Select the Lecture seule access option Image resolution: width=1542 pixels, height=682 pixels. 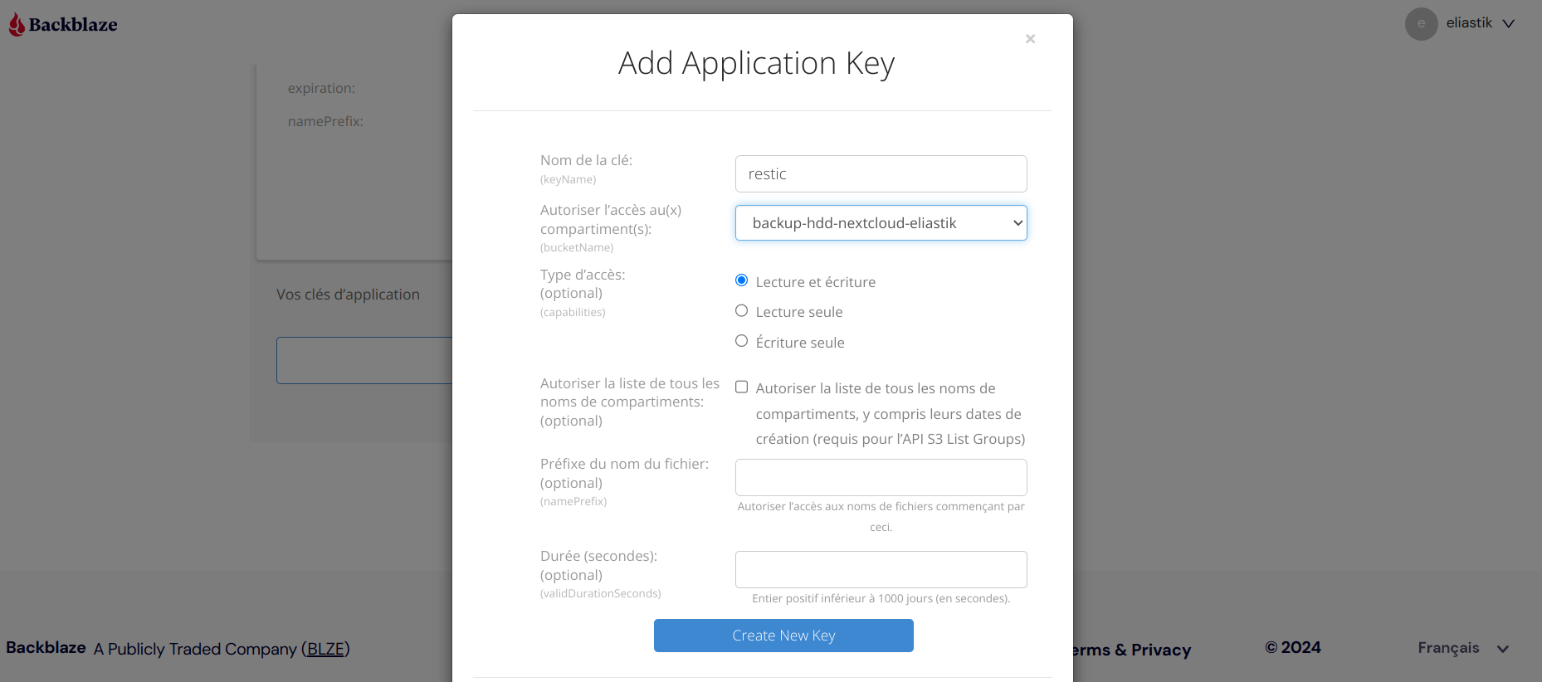[x=741, y=310]
